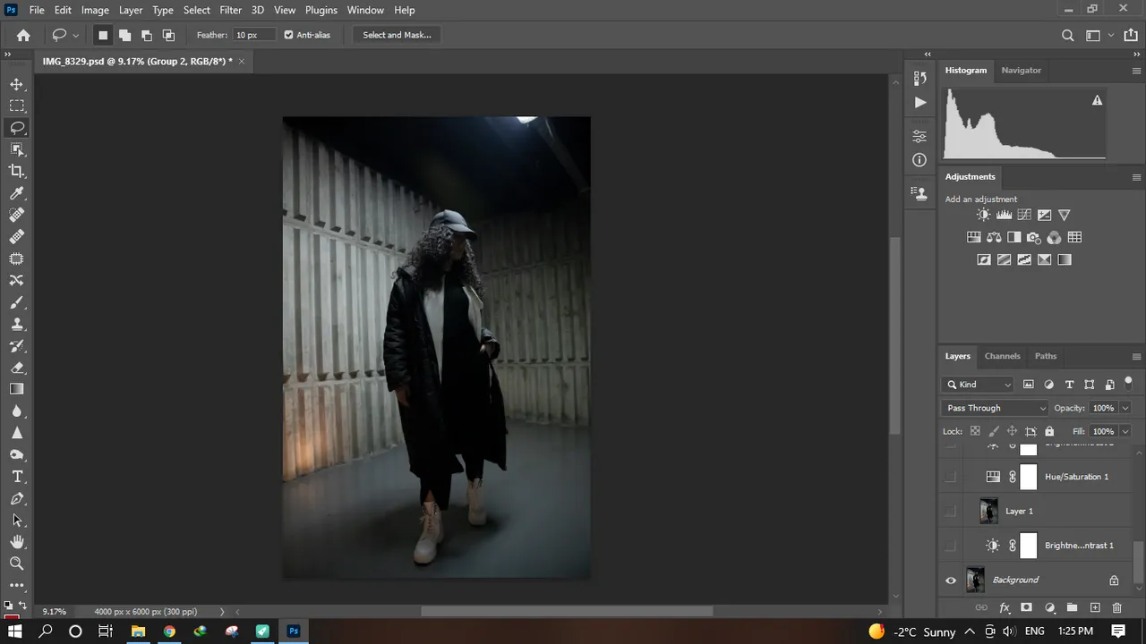Switch to the Paths tab
The width and height of the screenshot is (1146, 644).
pyautogui.click(x=1046, y=356)
